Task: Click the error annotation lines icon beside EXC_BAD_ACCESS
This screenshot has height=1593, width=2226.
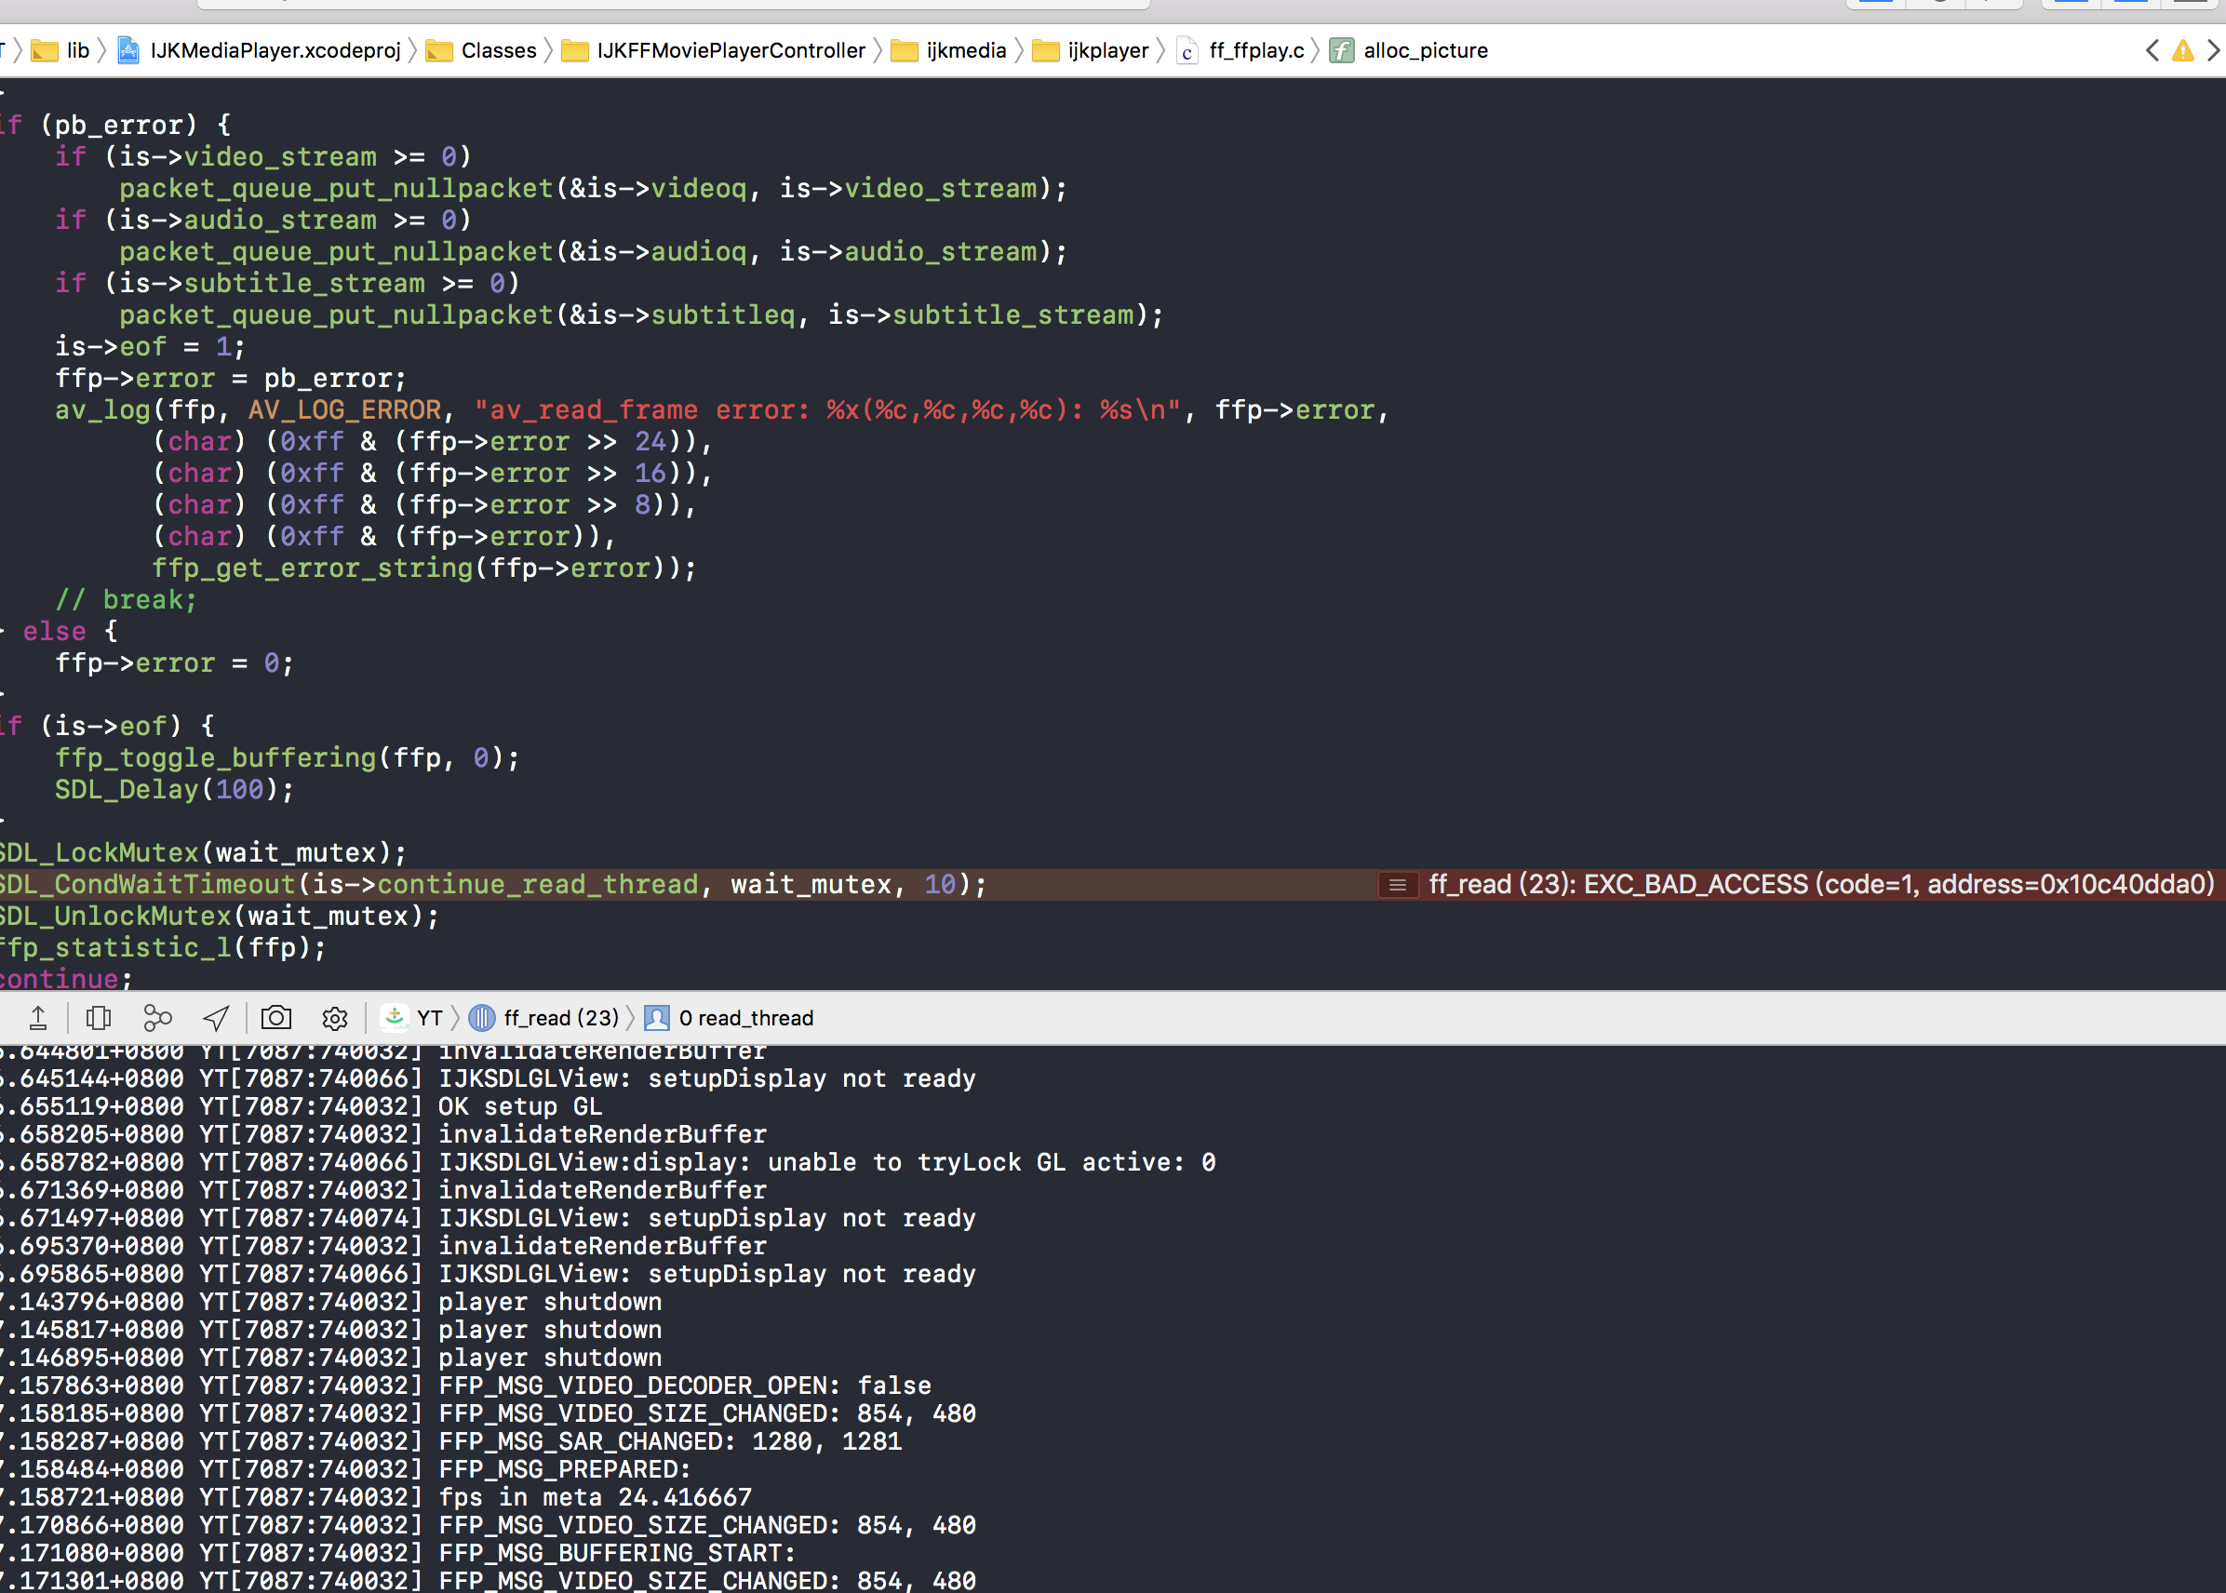Action: coord(1398,885)
